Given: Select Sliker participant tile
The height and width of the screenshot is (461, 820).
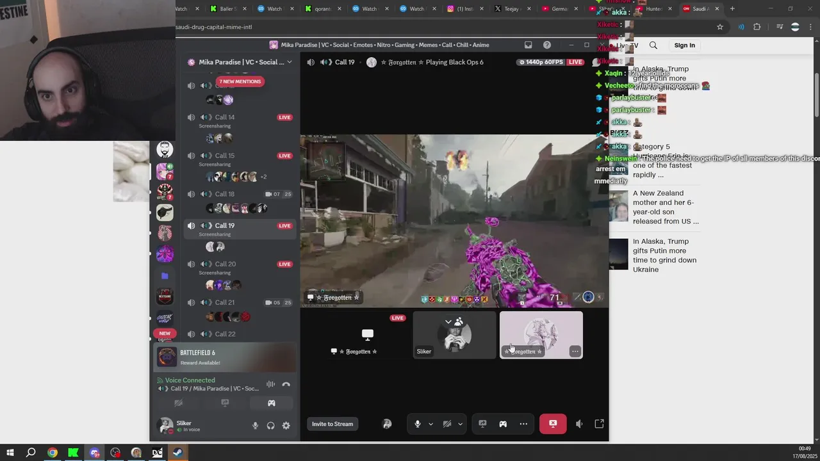Looking at the screenshot, I should (455, 335).
